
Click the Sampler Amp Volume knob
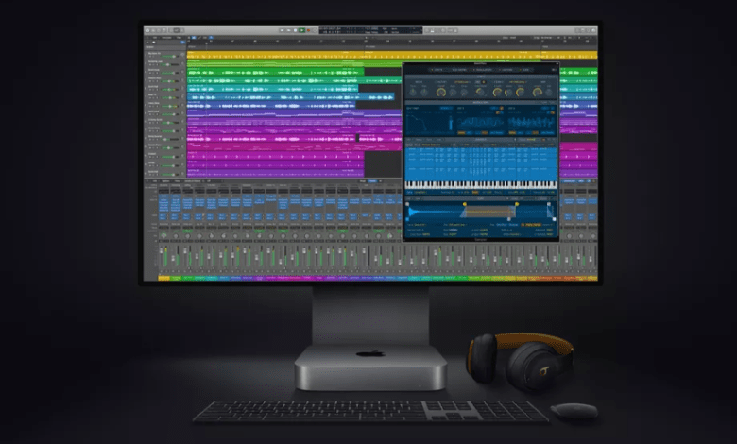click(538, 92)
